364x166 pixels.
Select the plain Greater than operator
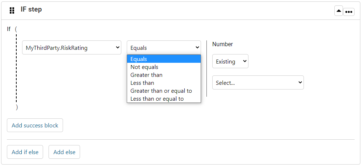pyautogui.click(x=164, y=75)
